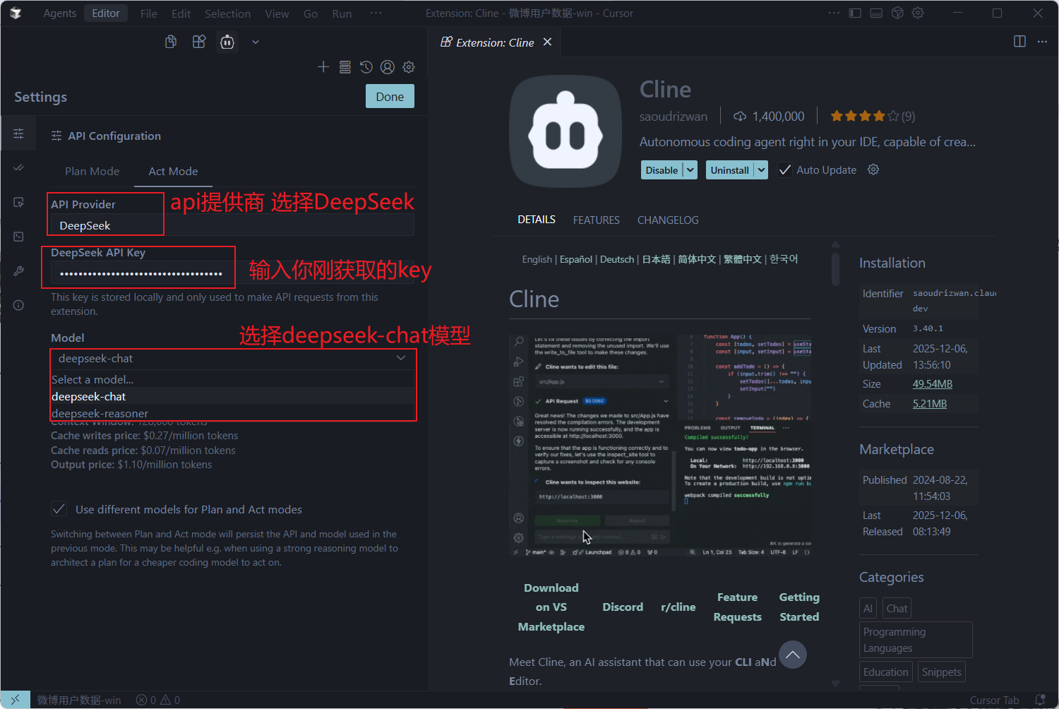Click the Done button in Settings
Image resolution: width=1059 pixels, height=709 pixels.
[x=390, y=96]
